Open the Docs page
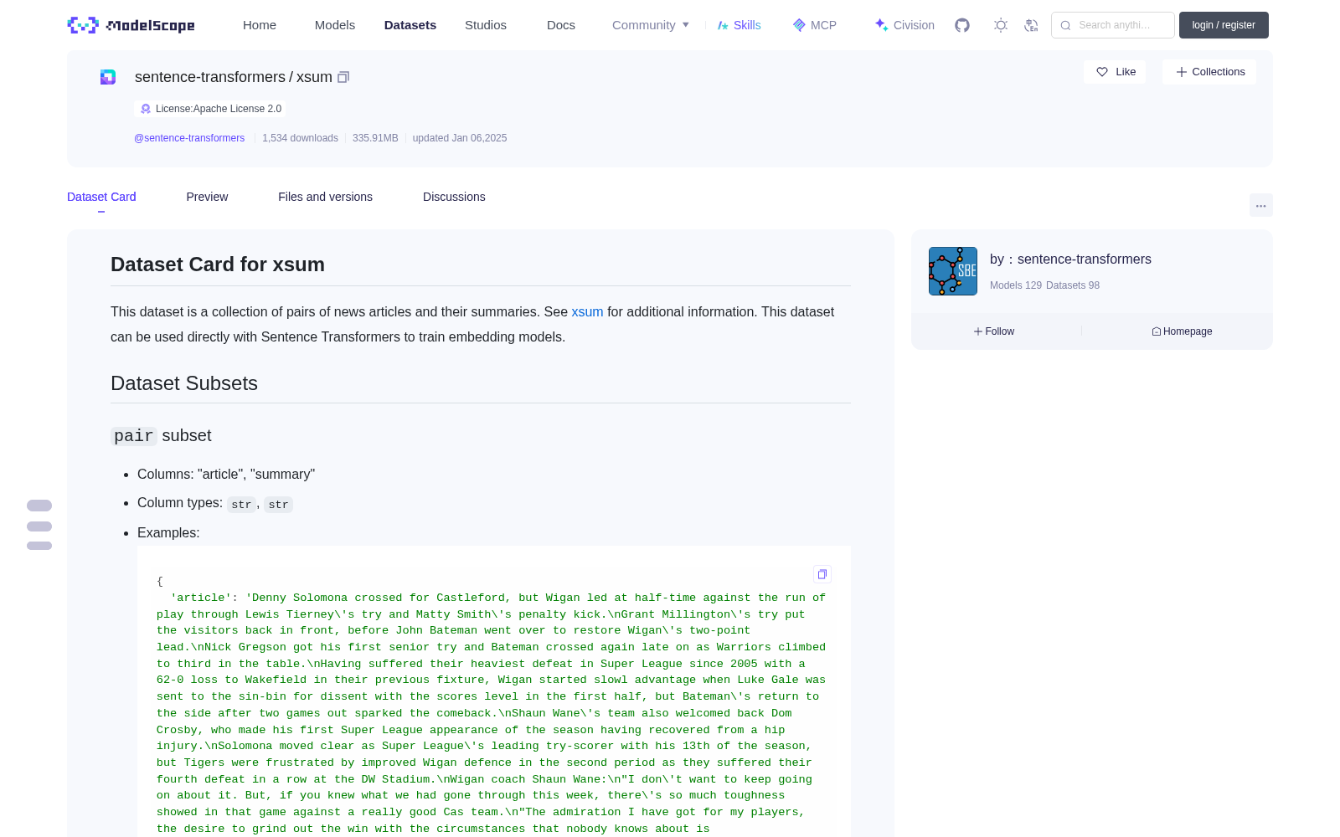1340x837 pixels. (x=561, y=25)
